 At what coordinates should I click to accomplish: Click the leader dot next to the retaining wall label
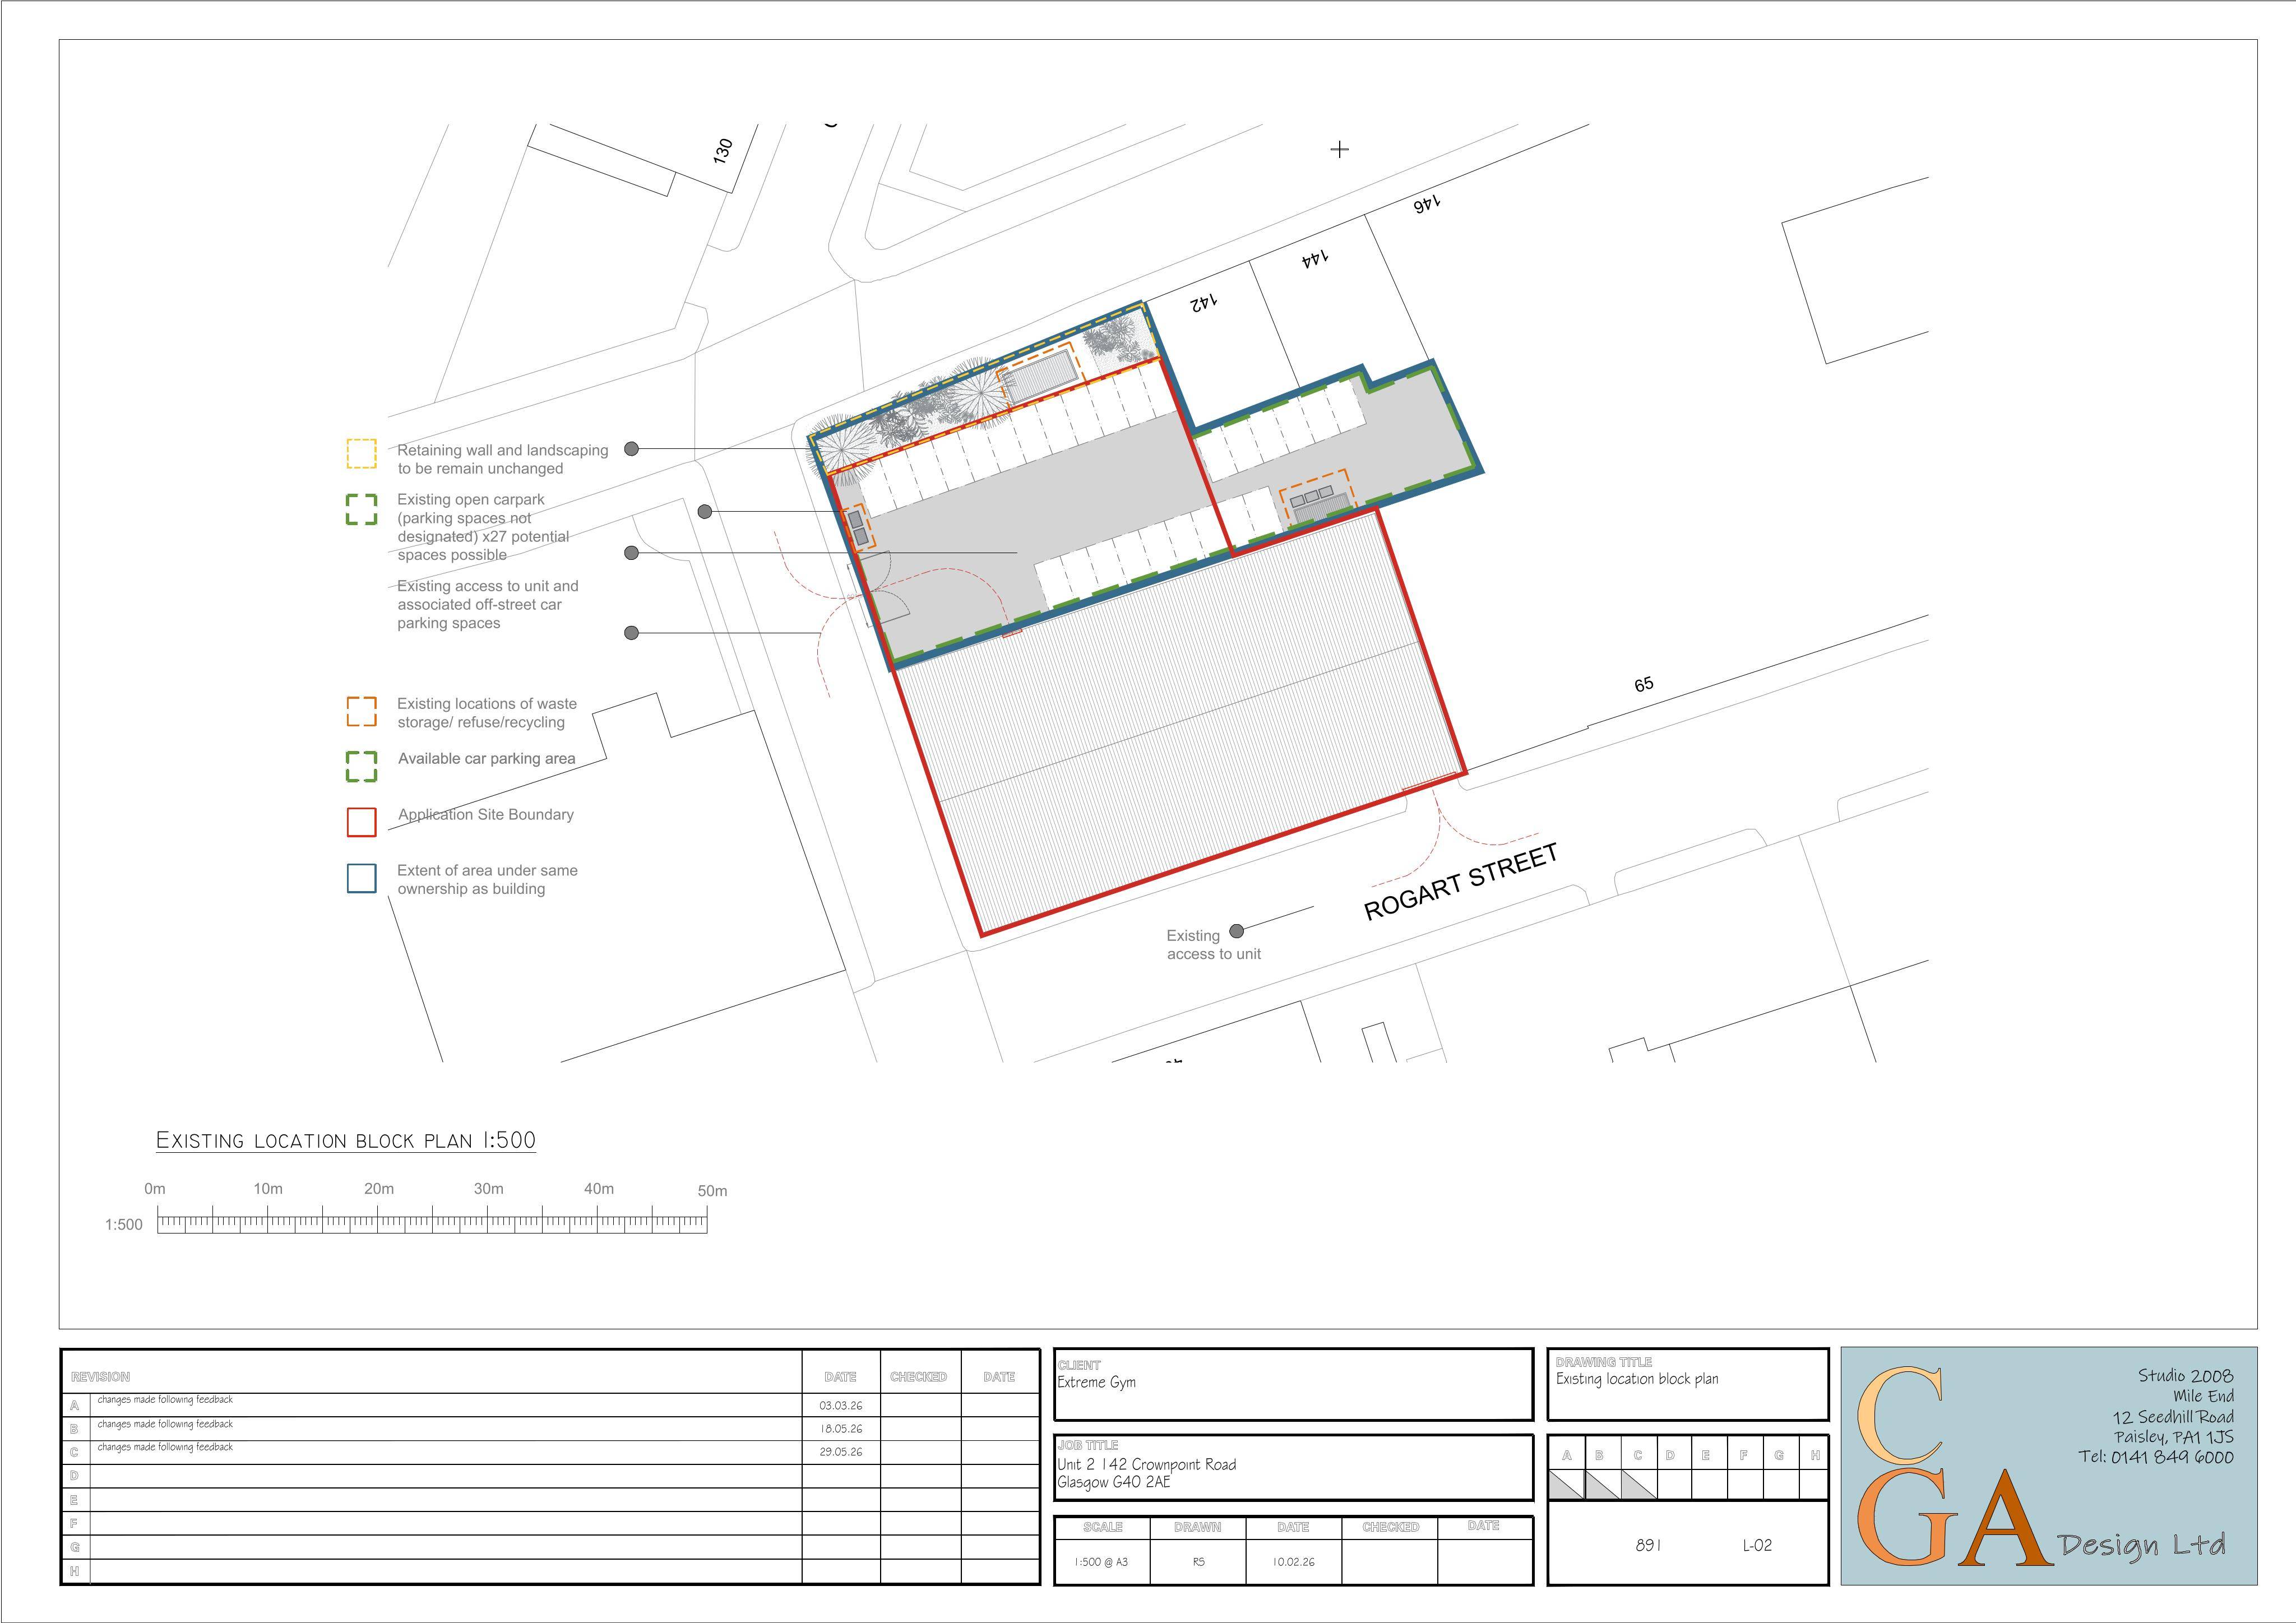pyautogui.click(x=631, y=449)
